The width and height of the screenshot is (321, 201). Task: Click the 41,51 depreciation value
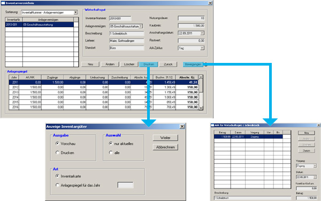coord(187,83)
